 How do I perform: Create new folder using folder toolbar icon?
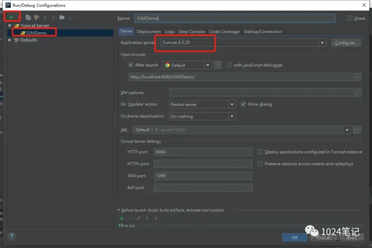62,17
